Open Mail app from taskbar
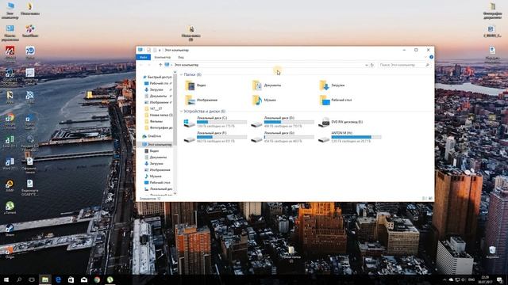The image size is (508, 285). coord(84,279)
